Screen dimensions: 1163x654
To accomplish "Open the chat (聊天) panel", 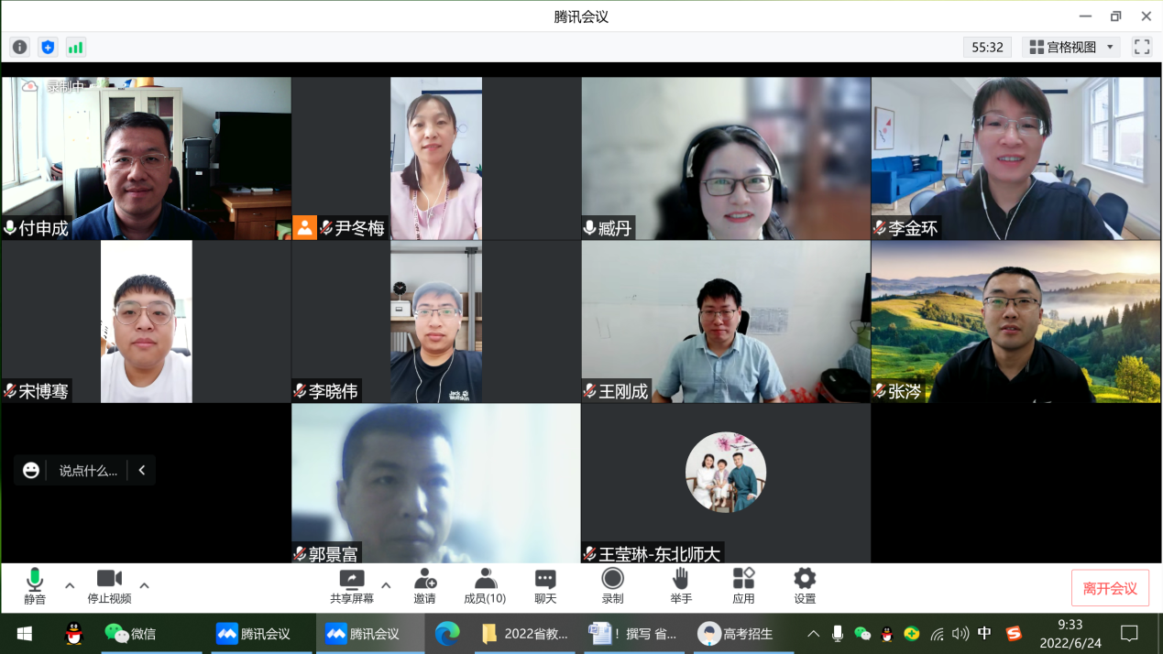I will [x=545, y=586].
